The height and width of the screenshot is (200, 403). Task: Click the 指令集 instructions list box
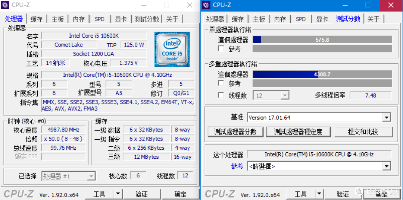118,105
